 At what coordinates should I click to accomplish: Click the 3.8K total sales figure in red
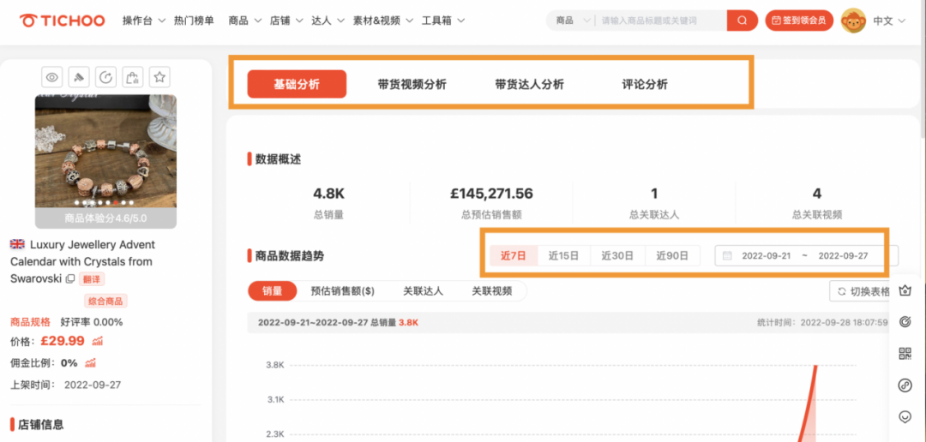pyautogui.click(x=408, y=323)
